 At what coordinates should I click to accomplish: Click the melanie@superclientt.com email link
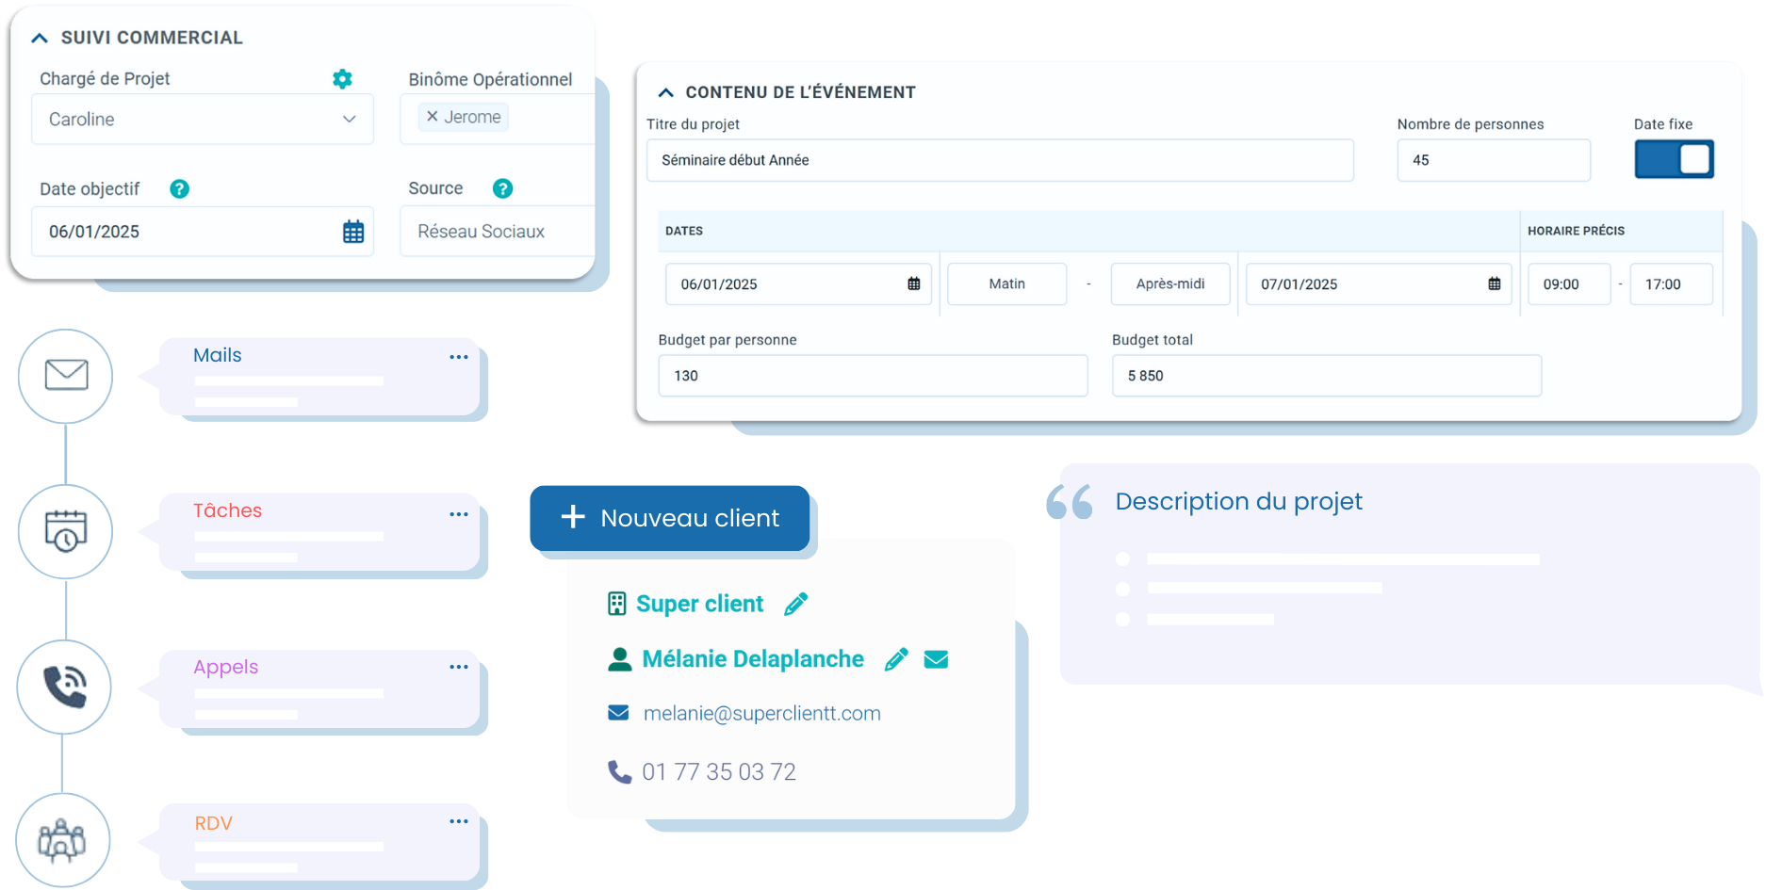tap(761, 714)
